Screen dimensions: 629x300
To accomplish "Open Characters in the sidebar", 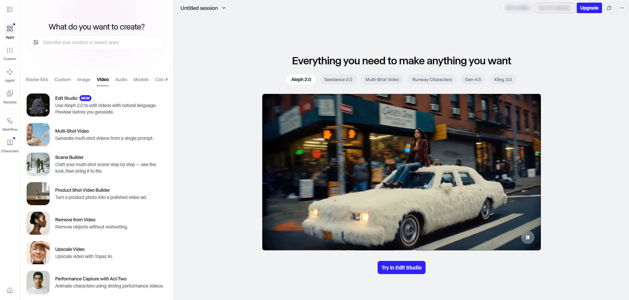I will click(x=10, y=146).
